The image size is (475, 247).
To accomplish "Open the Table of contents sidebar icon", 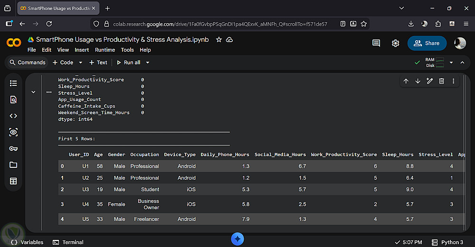I will 13,83.
